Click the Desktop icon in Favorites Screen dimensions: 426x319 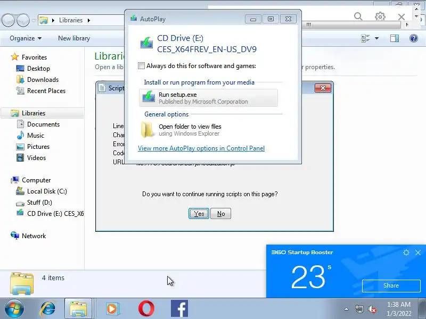20,69
